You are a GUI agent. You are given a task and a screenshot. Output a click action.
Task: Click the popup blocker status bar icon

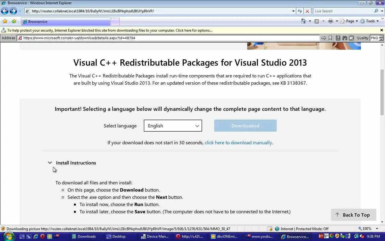click(x=270, y=229)
